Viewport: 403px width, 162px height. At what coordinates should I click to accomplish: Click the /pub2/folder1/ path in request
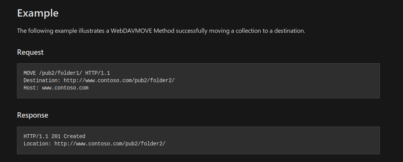pyautogui.click(x=61, y=73)
